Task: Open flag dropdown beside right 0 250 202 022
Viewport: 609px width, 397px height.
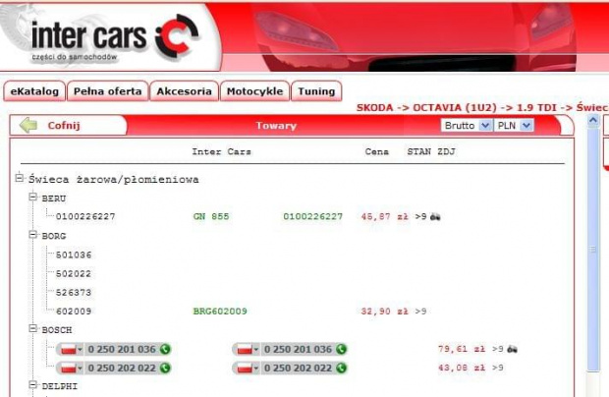Action: (x=248, y=368)
